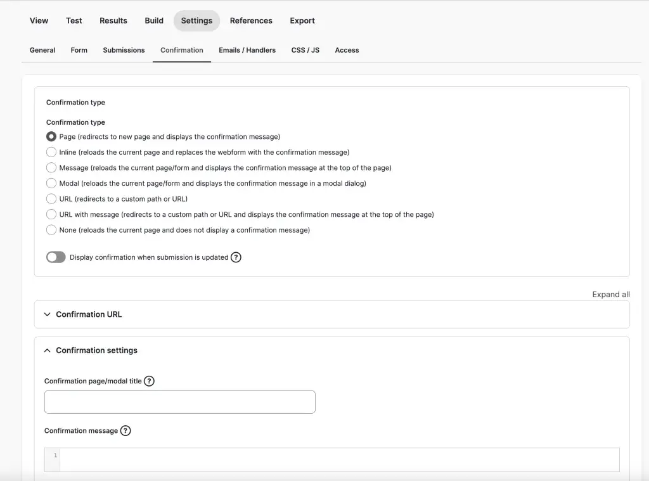
Task: Go to the Results tab
Action: [x=113, y=21]
